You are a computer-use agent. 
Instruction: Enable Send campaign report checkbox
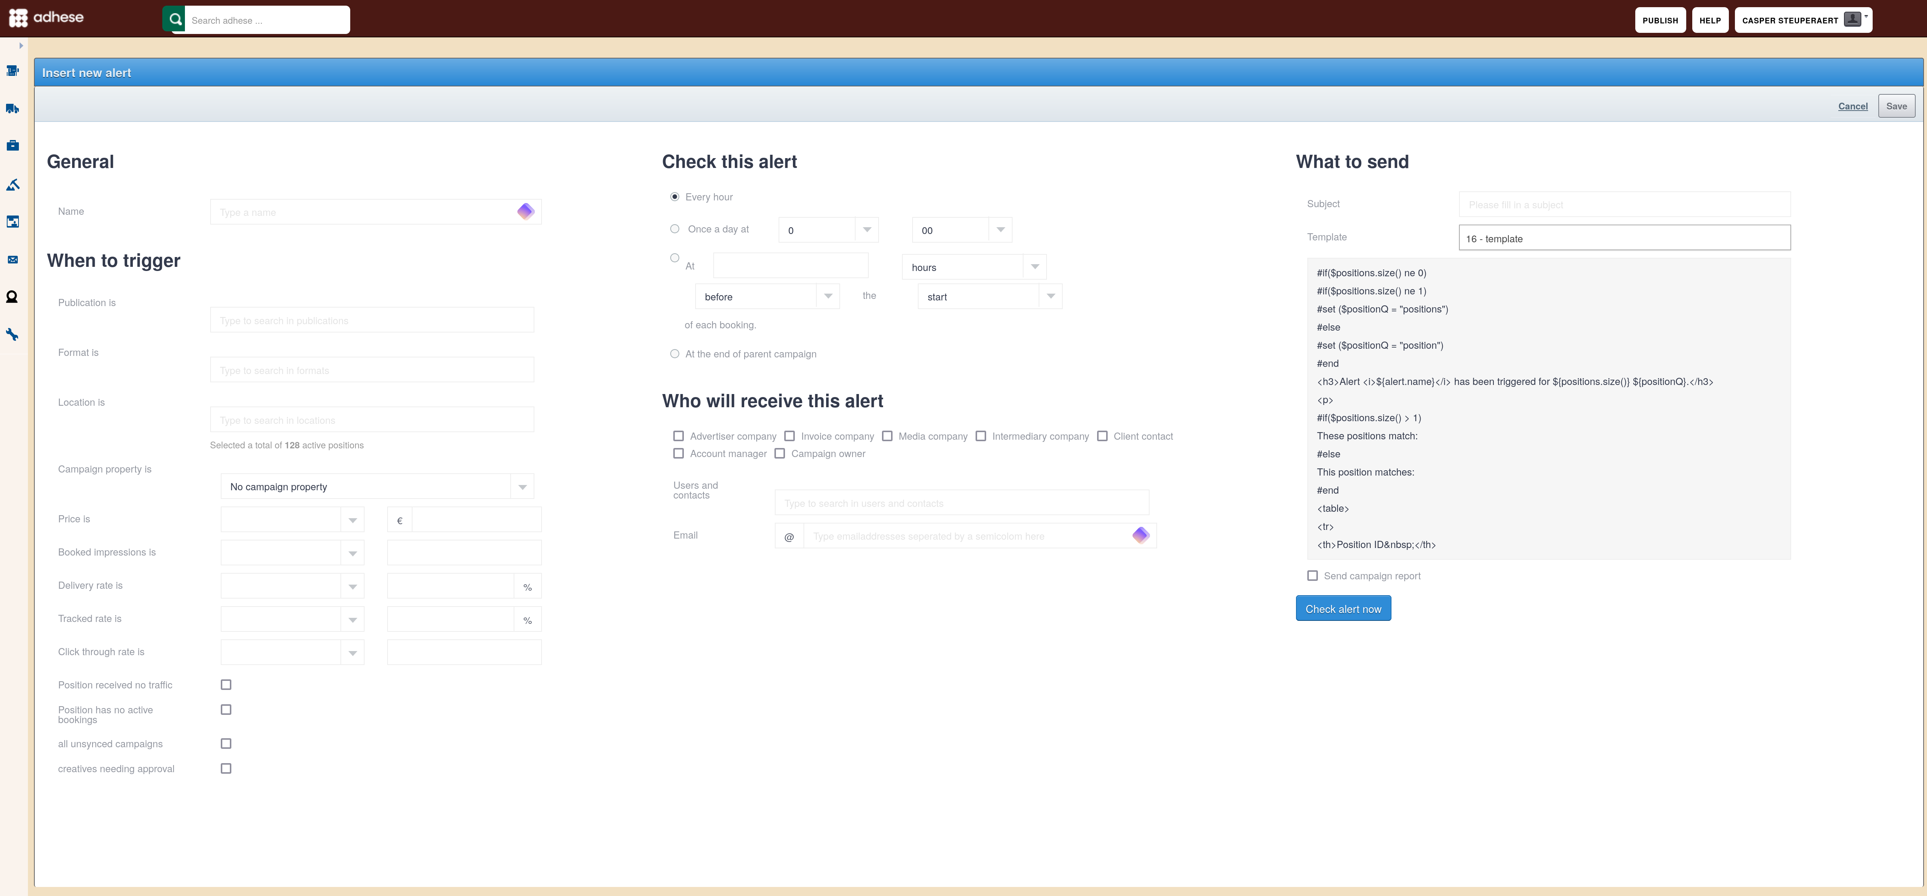pyautogui.click(x=1312, y=576)
